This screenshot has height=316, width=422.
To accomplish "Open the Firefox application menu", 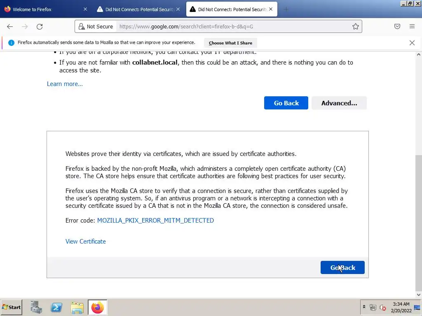I will coord(412,26).
